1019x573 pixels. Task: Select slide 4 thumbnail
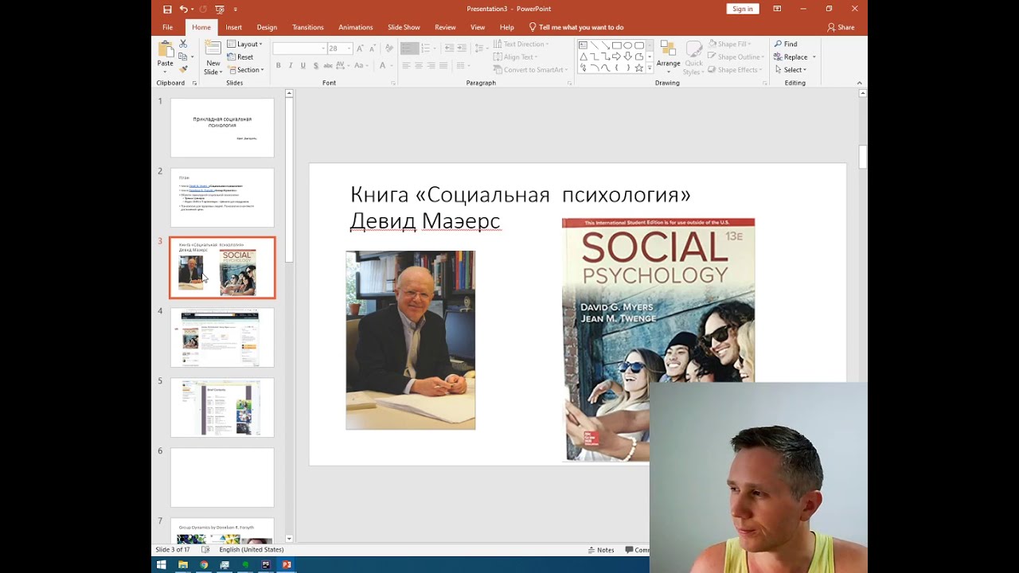coord(222,337)
